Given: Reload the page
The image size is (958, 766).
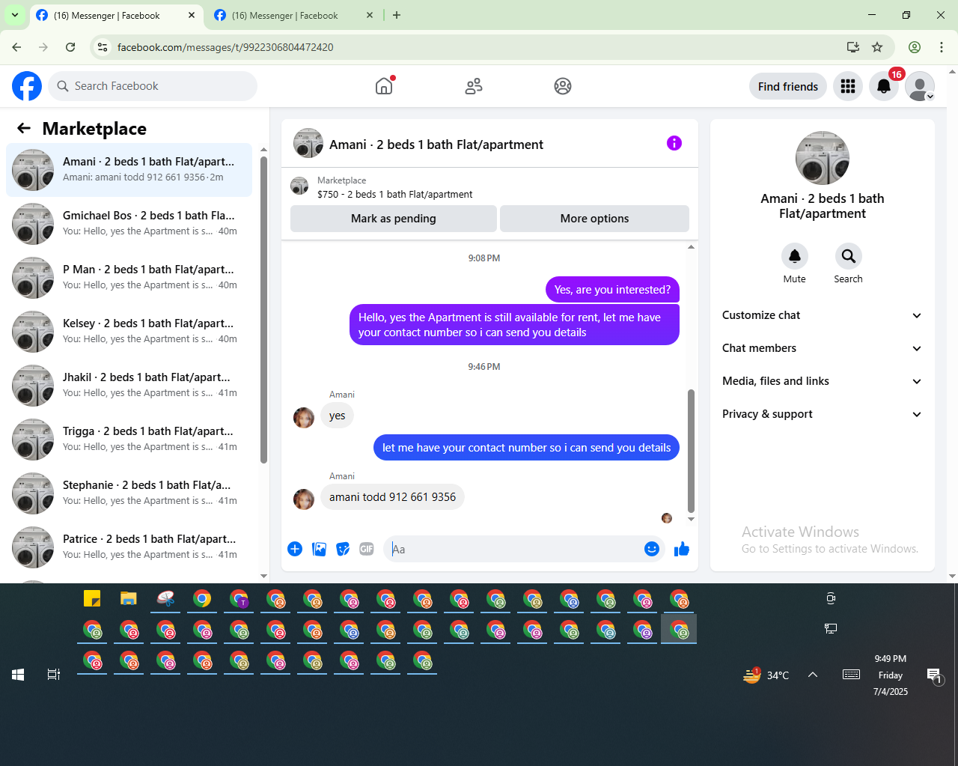Looking at the screenshot, I should click(70, 47).
